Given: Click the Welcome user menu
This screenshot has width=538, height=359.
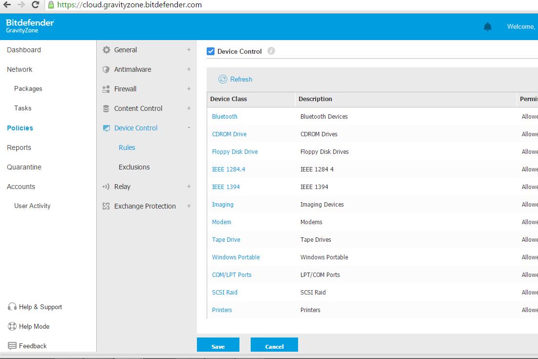Looking at the screenshot, I should pyautogui.click(x=521, y=27).
